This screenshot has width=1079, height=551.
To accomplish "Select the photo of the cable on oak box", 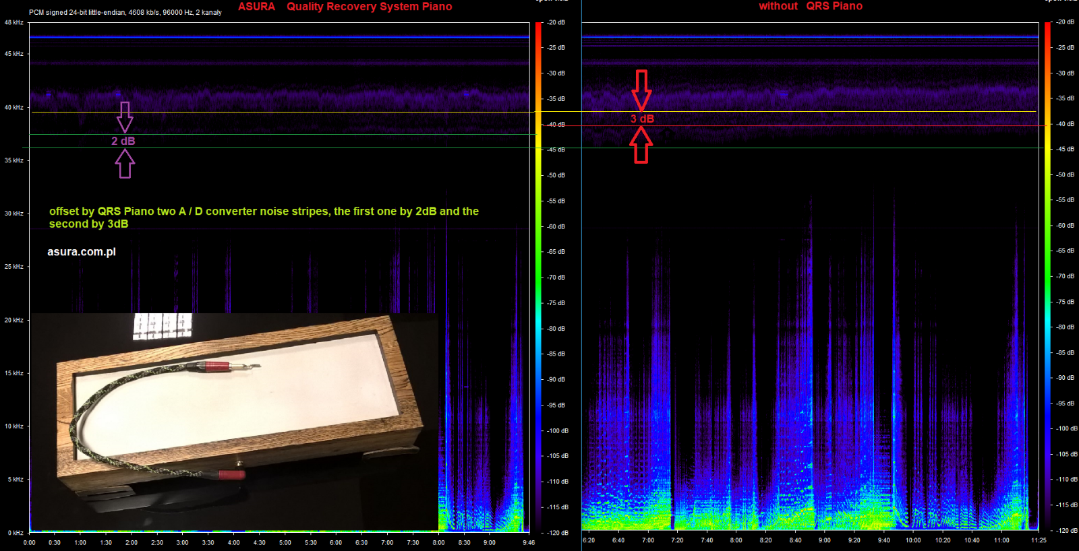I will (x=234, y=422).
